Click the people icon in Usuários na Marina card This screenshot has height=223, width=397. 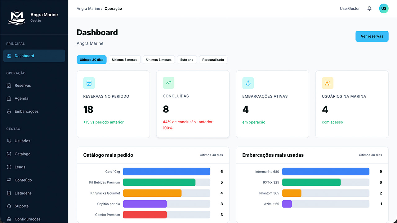point(328,83)
